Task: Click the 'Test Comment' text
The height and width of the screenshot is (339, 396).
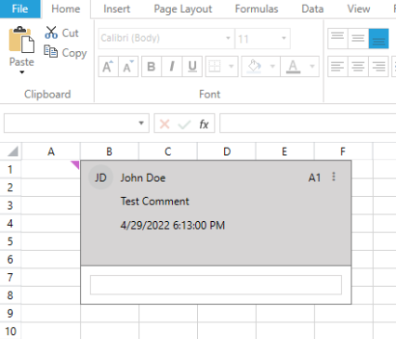Action: pos(154,202)
